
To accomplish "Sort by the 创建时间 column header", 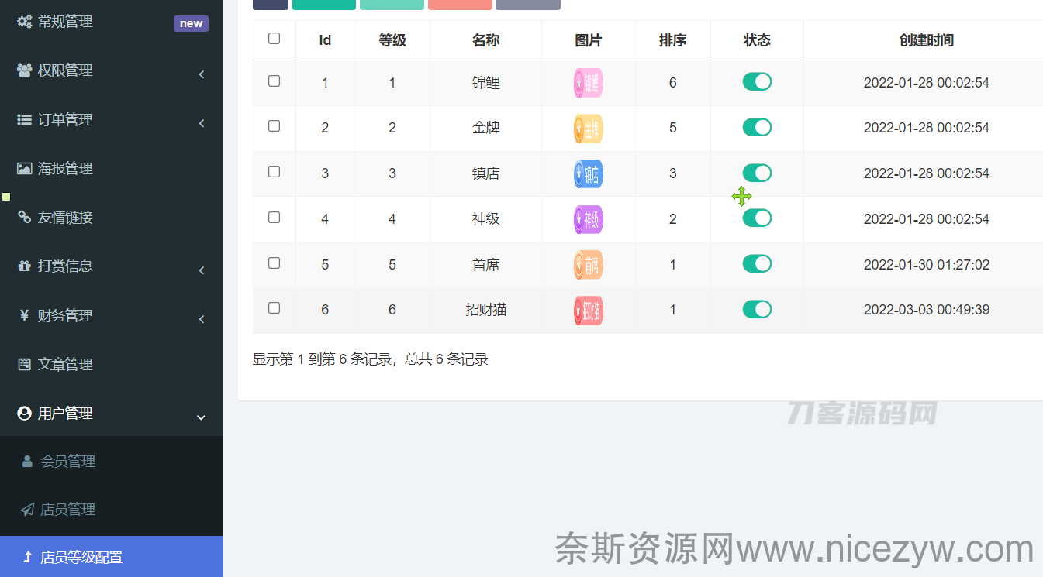I will coord(926,40).
